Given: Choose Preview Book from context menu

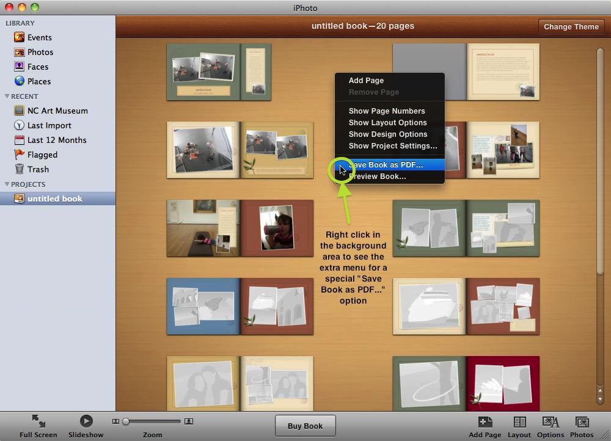Looking at the screenshot, I should pyautogui.click(x=377, y=177).
